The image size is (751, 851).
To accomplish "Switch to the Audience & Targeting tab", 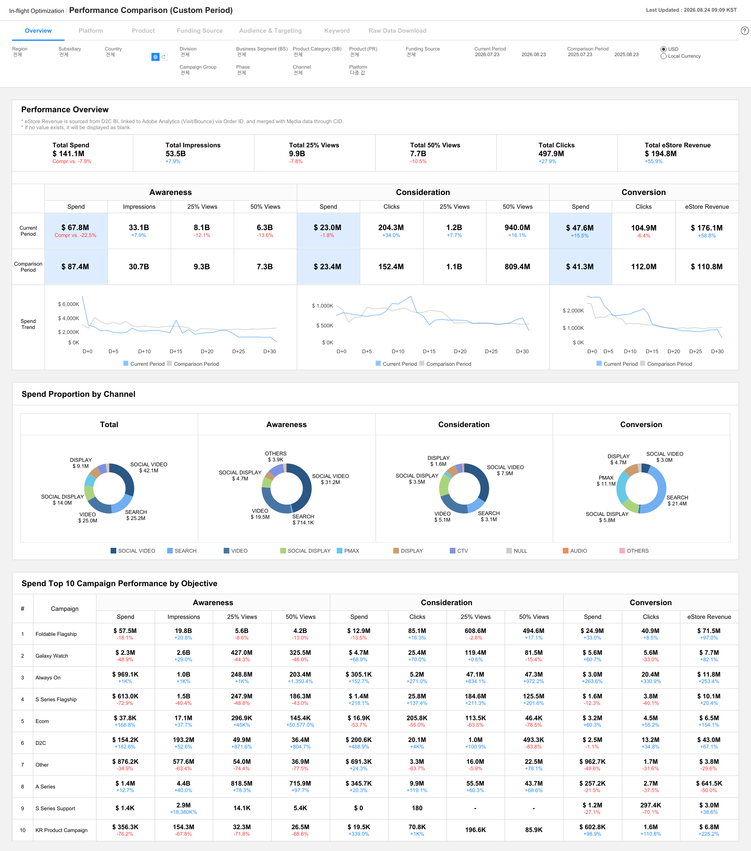I will (270, 31).
